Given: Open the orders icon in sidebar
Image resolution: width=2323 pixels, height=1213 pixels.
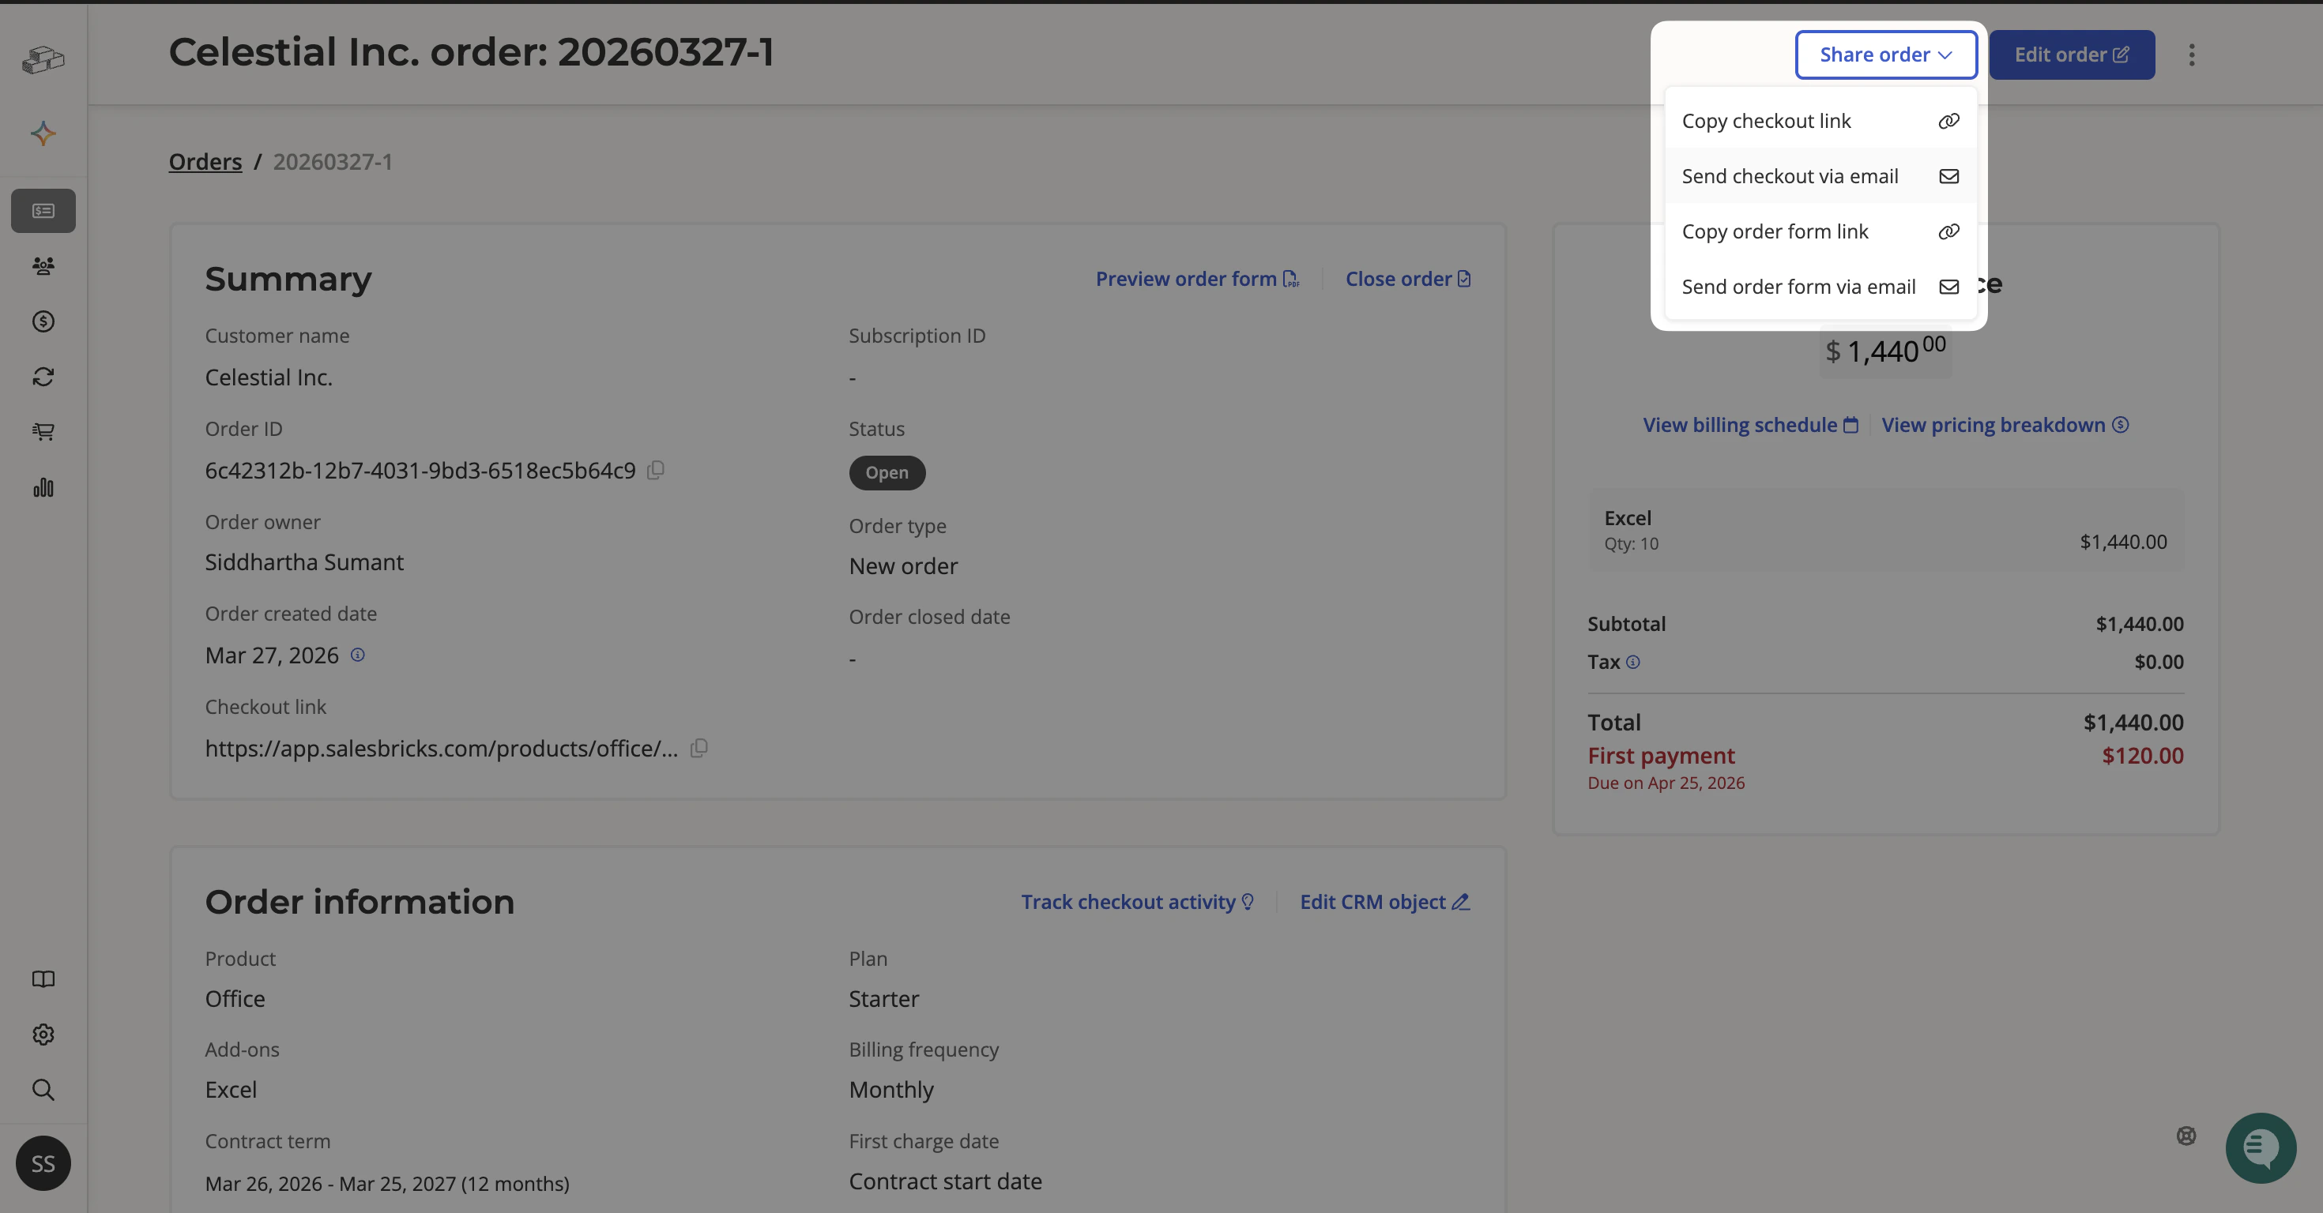Looking at the screenshot, I should coord(43,211).
